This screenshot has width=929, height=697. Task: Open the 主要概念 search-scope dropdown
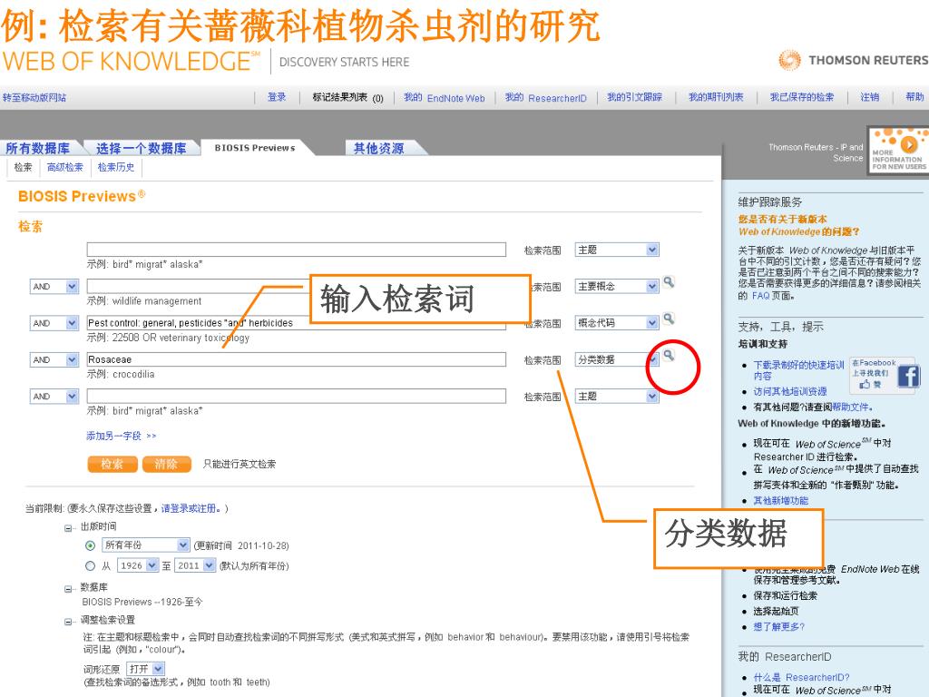tap(617, 286)
